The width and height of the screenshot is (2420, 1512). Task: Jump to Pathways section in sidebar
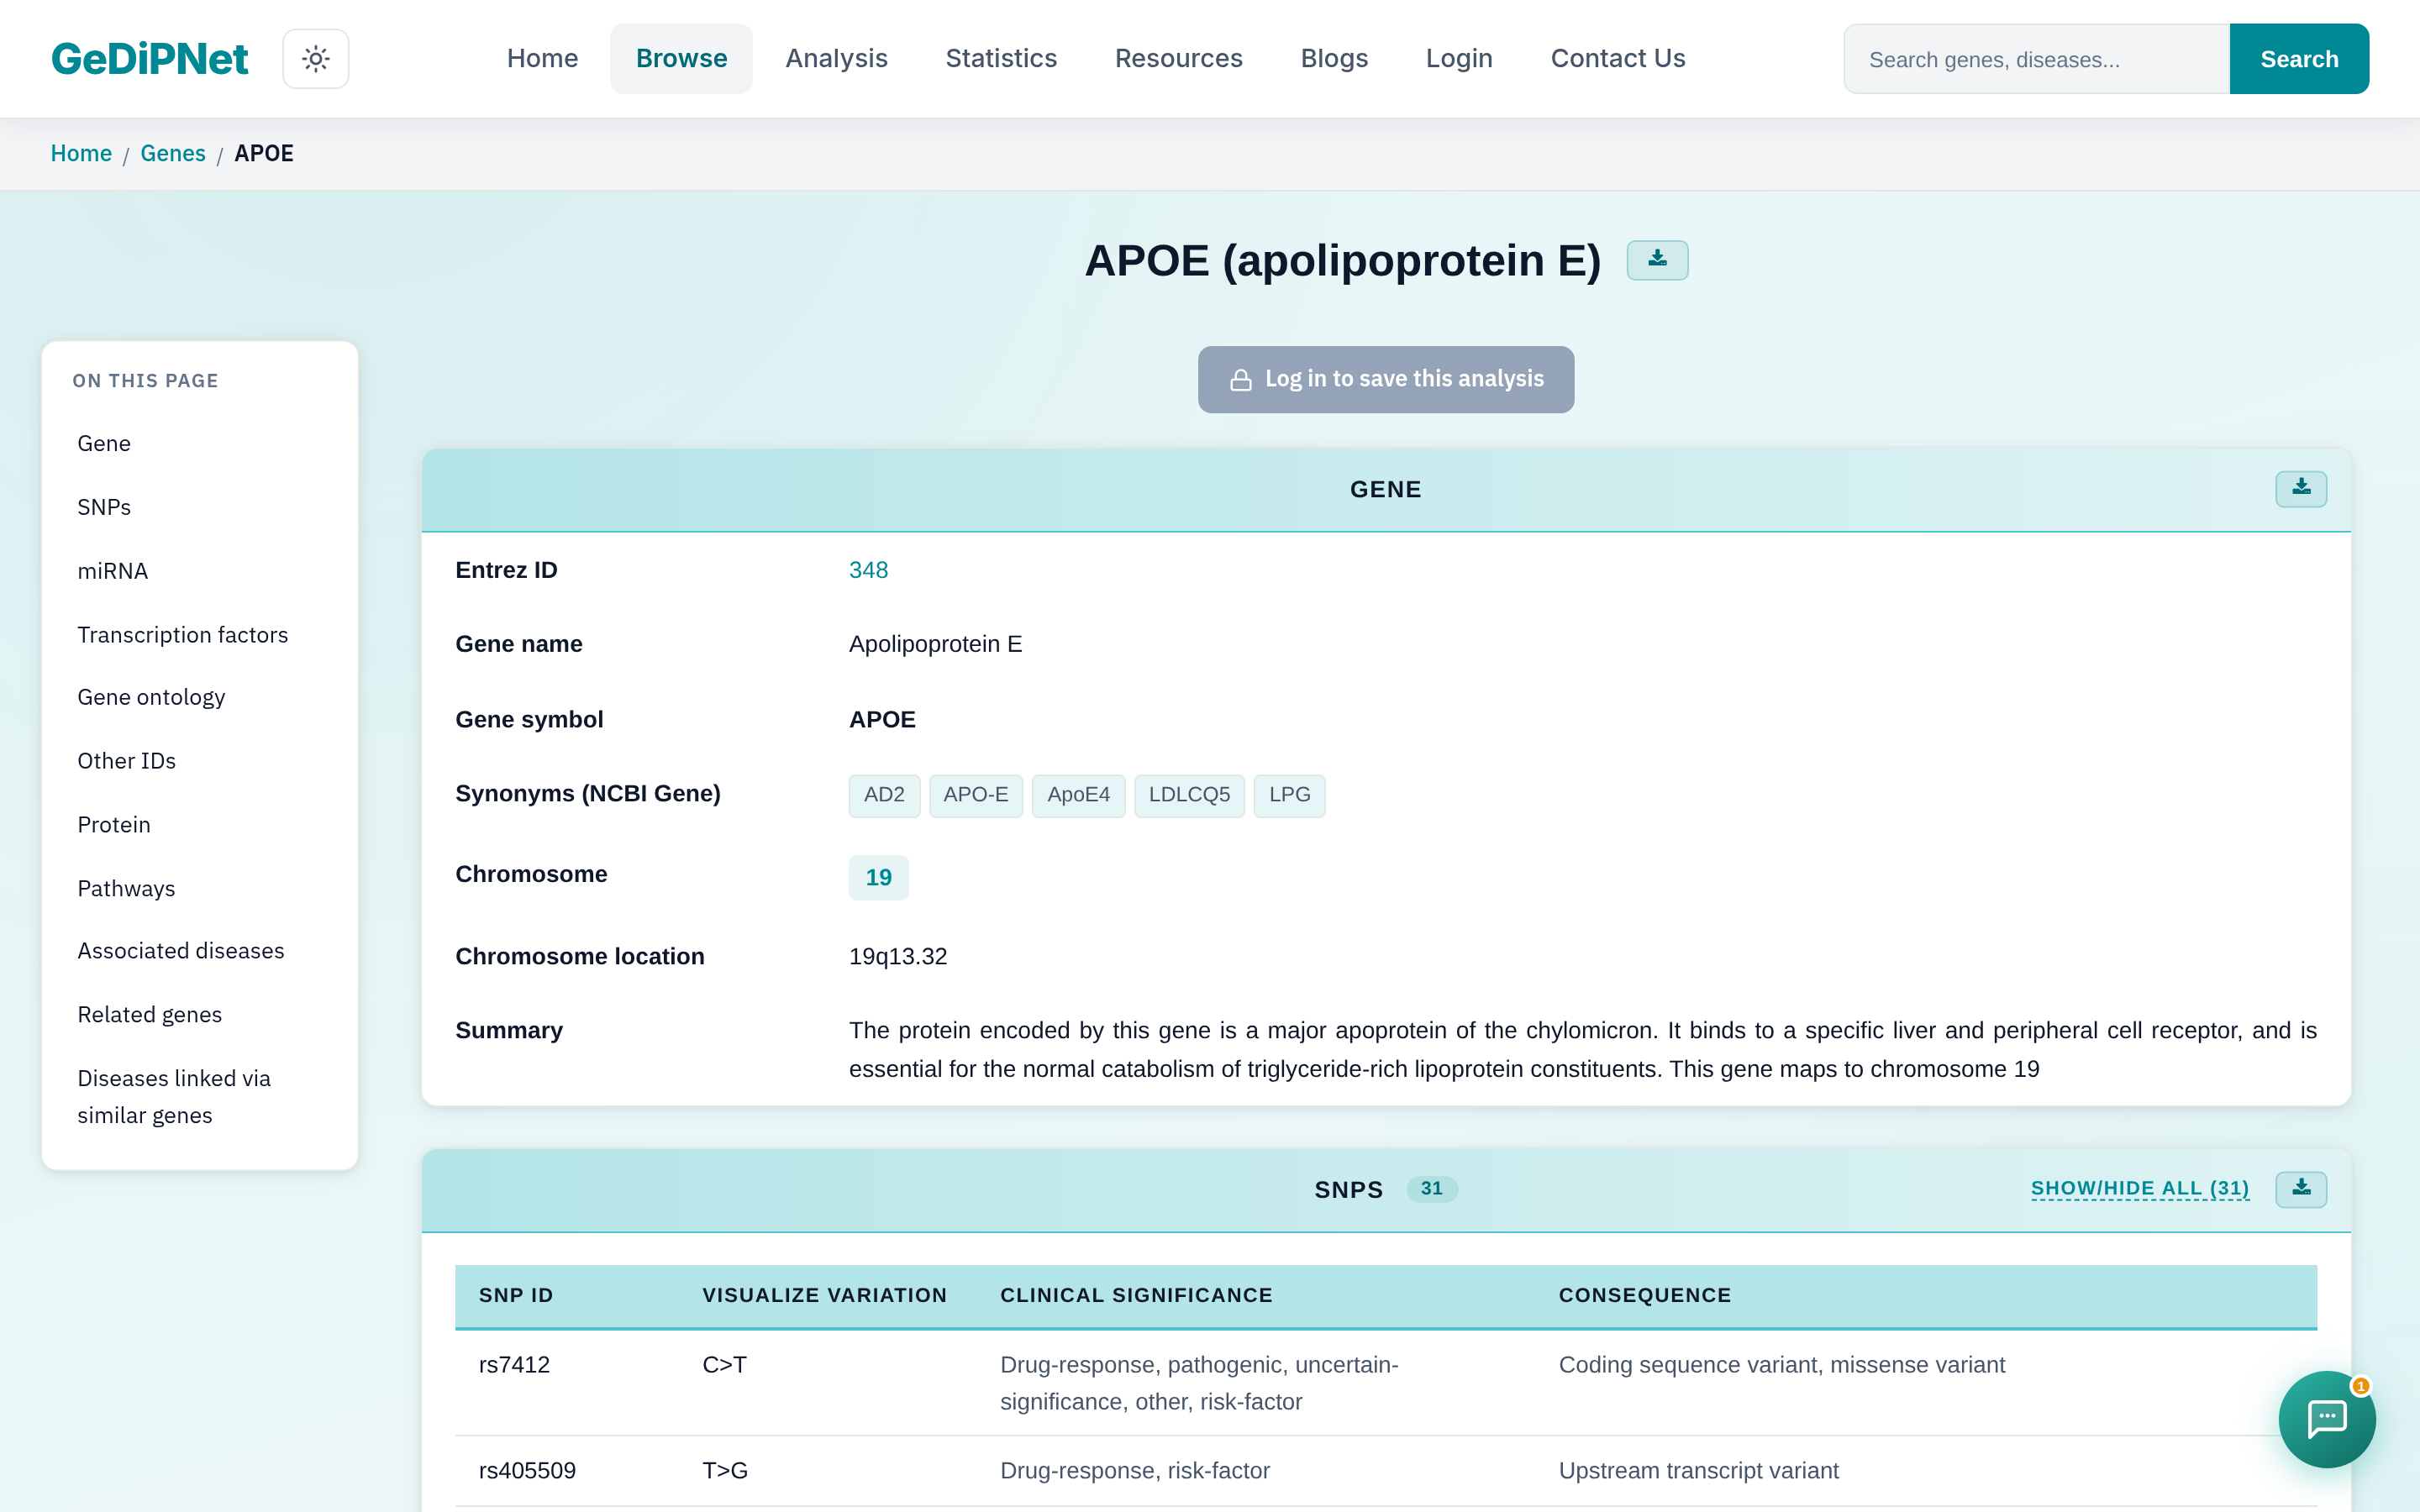[x=126, y=889]
